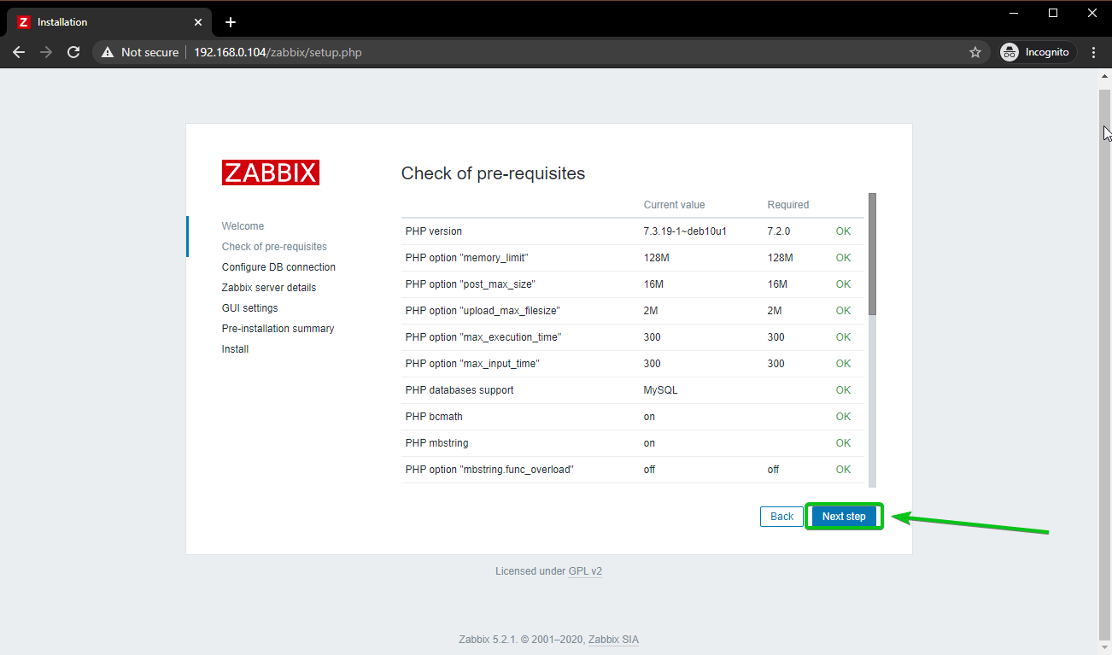
Task: Click PHP option "max_execution_time" label
Action: (x=483, y=337)
